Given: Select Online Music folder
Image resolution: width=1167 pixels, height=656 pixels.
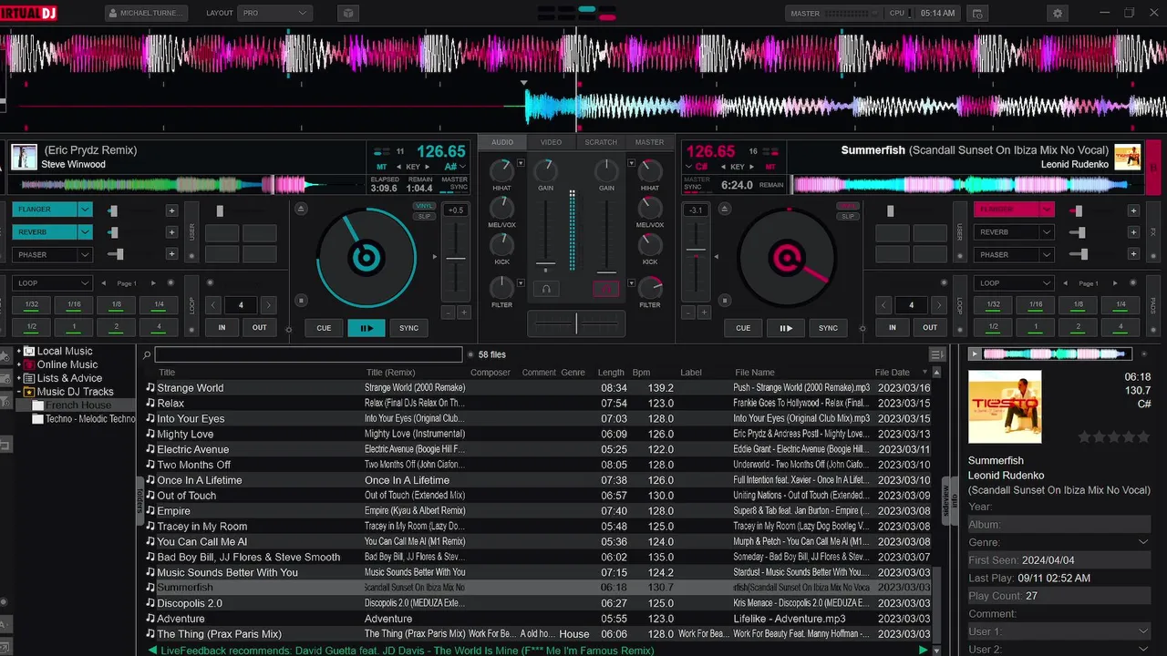Looking at the screenshot, I should (x=67, y=364).
